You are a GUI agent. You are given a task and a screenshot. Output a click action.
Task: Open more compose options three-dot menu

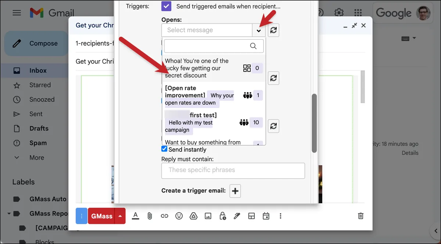pos(280,216)
